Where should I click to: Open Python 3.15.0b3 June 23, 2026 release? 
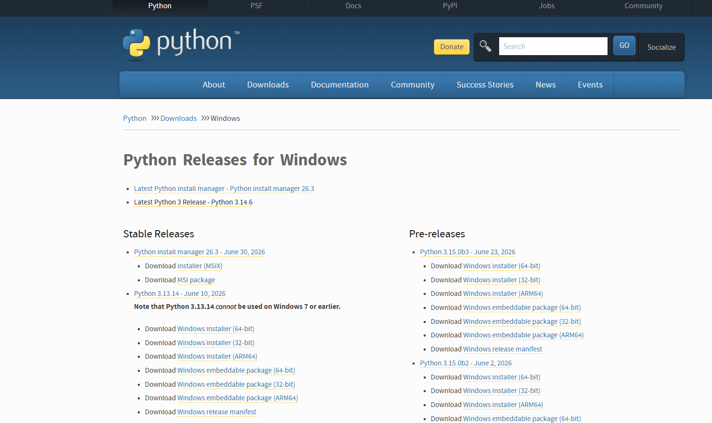[x=467, y=252]
